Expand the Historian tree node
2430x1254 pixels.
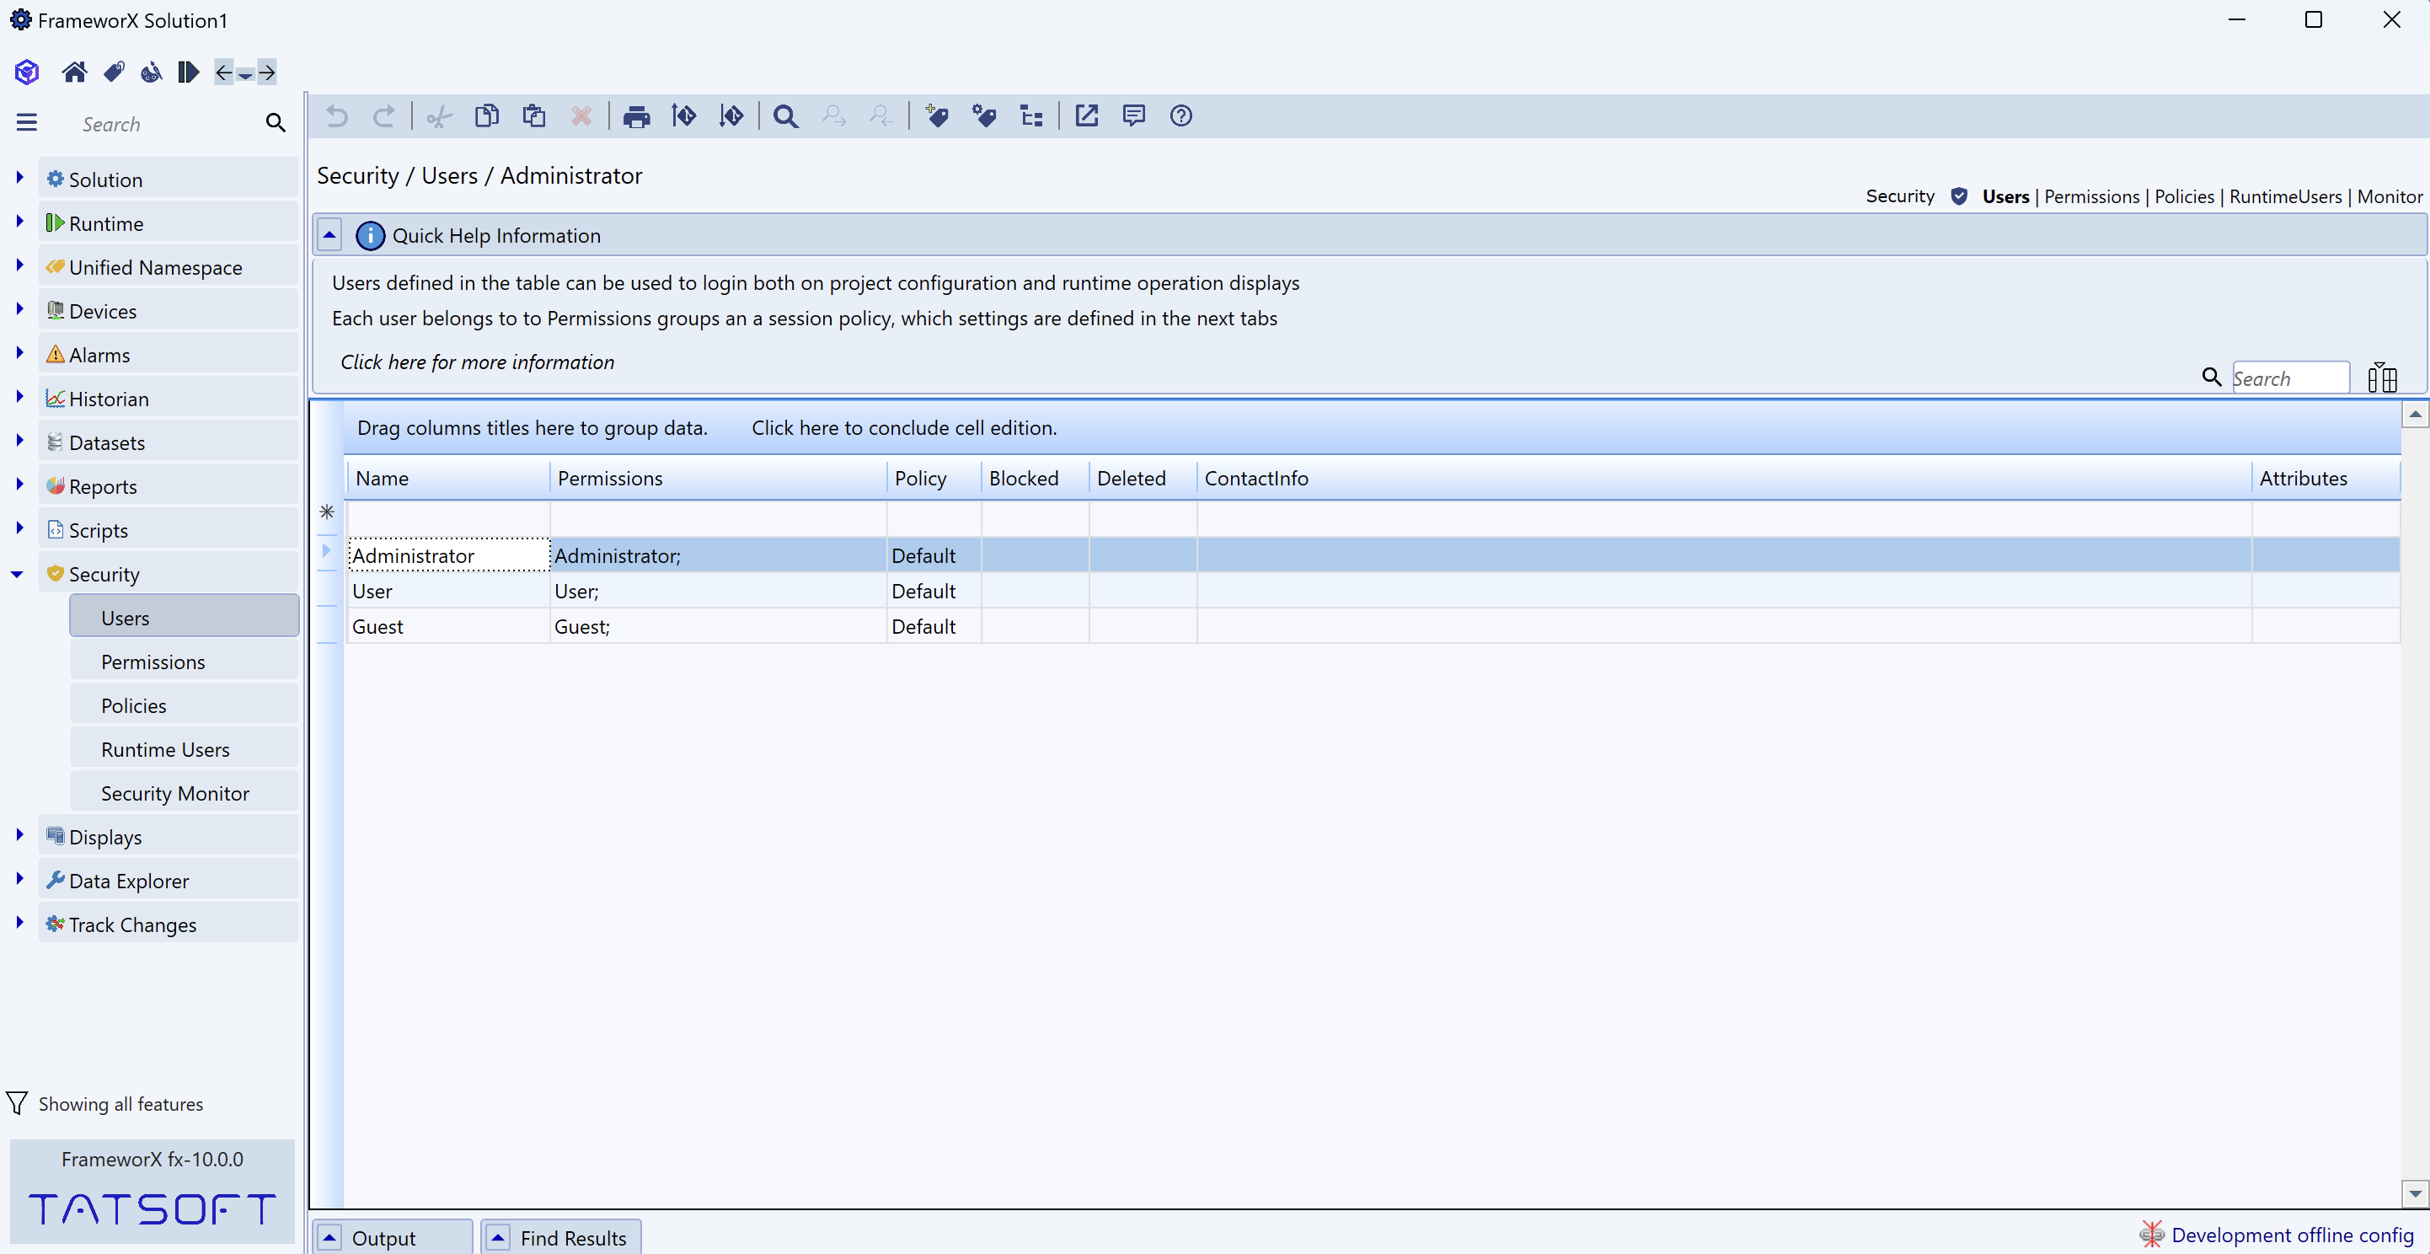[x=19, y=396]
